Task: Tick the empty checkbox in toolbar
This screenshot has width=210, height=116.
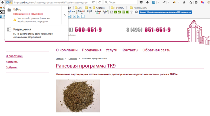Action: pos(83,16)
